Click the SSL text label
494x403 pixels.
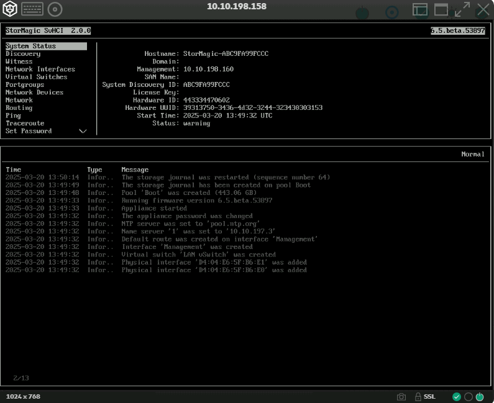pyautogui.click(x=429, y=397)
